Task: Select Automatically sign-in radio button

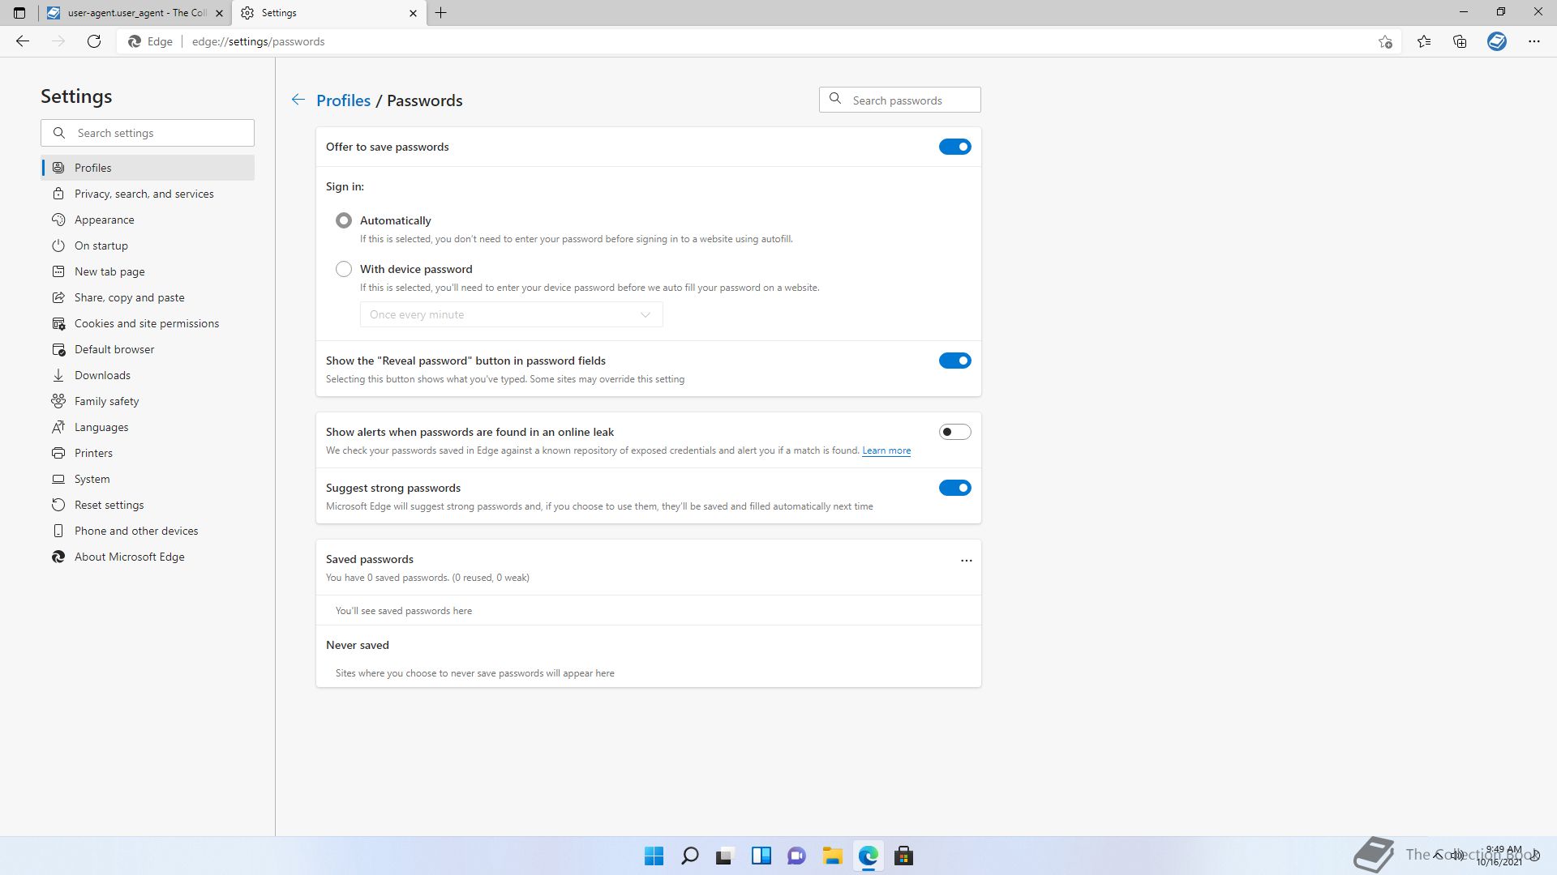Action: click(344, 220)
